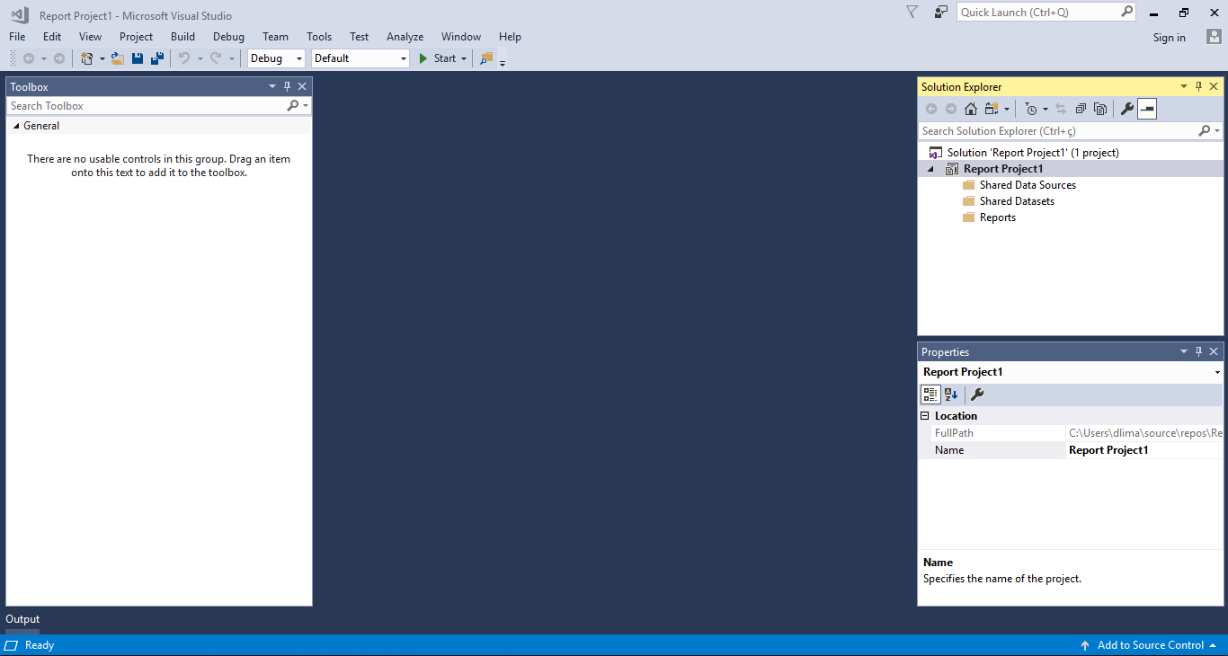The width and height of the screenshot is (1228, 656).
Task: Open the Tools menu
Action: (319, 37)
